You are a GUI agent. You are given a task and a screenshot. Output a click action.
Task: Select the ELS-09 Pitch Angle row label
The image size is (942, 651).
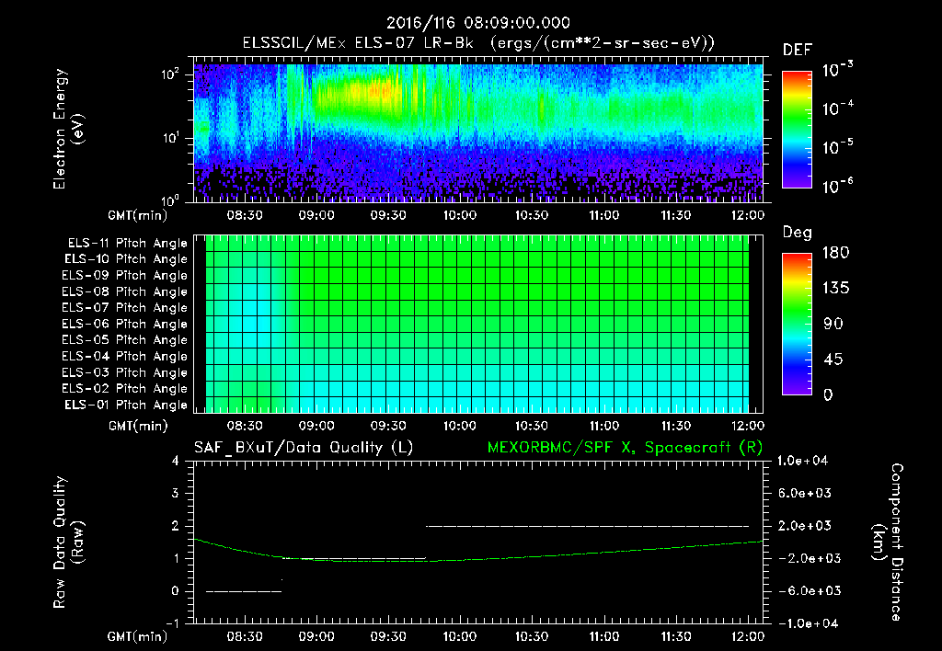[x=125, y=276]
